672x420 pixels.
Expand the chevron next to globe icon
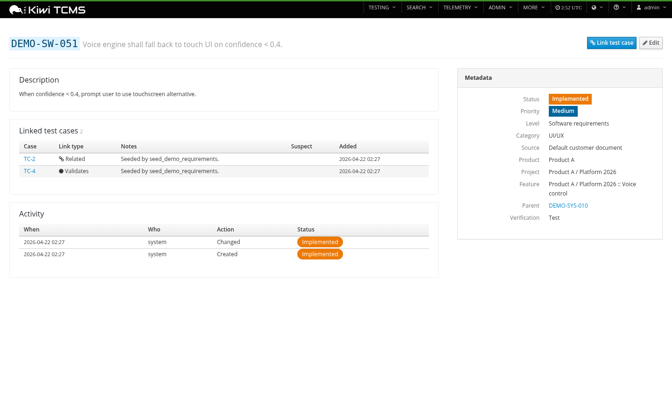point(602,7)
